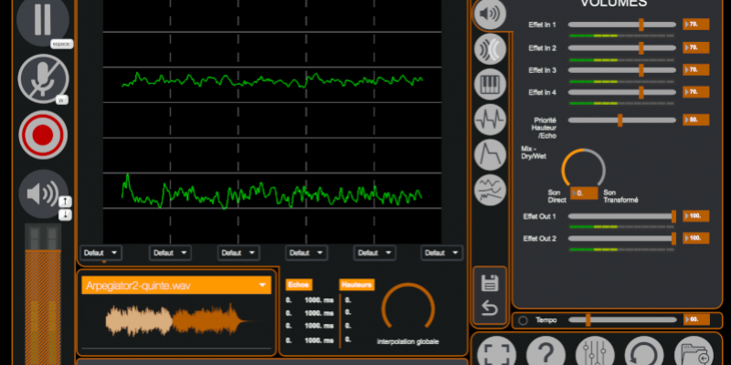Image resolution: width=731 pixels, height=365 pixels.
Task: Toggle the Tempo radio button
Action: 522,319
